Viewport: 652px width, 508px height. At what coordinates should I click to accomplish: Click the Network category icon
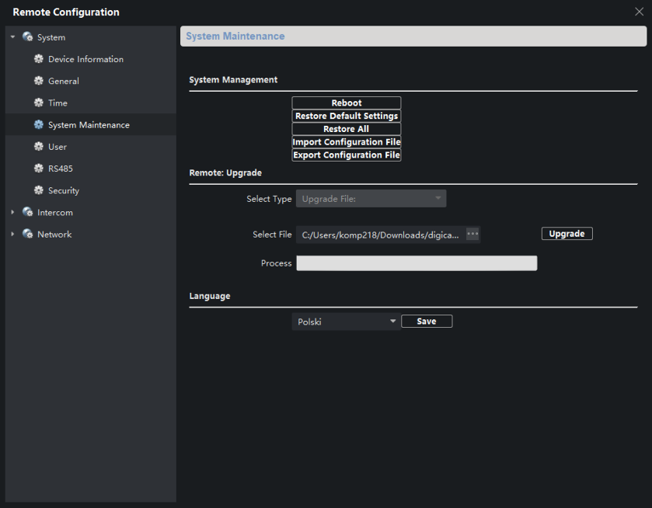click(x=28, y=234)
